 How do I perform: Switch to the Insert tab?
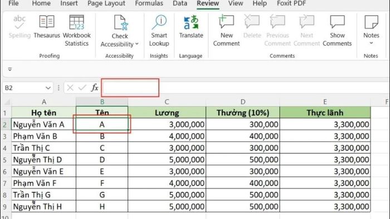coord(69,3)
